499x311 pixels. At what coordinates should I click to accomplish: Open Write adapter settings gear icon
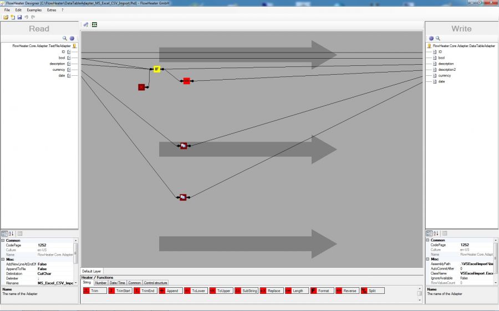point(431,38)
